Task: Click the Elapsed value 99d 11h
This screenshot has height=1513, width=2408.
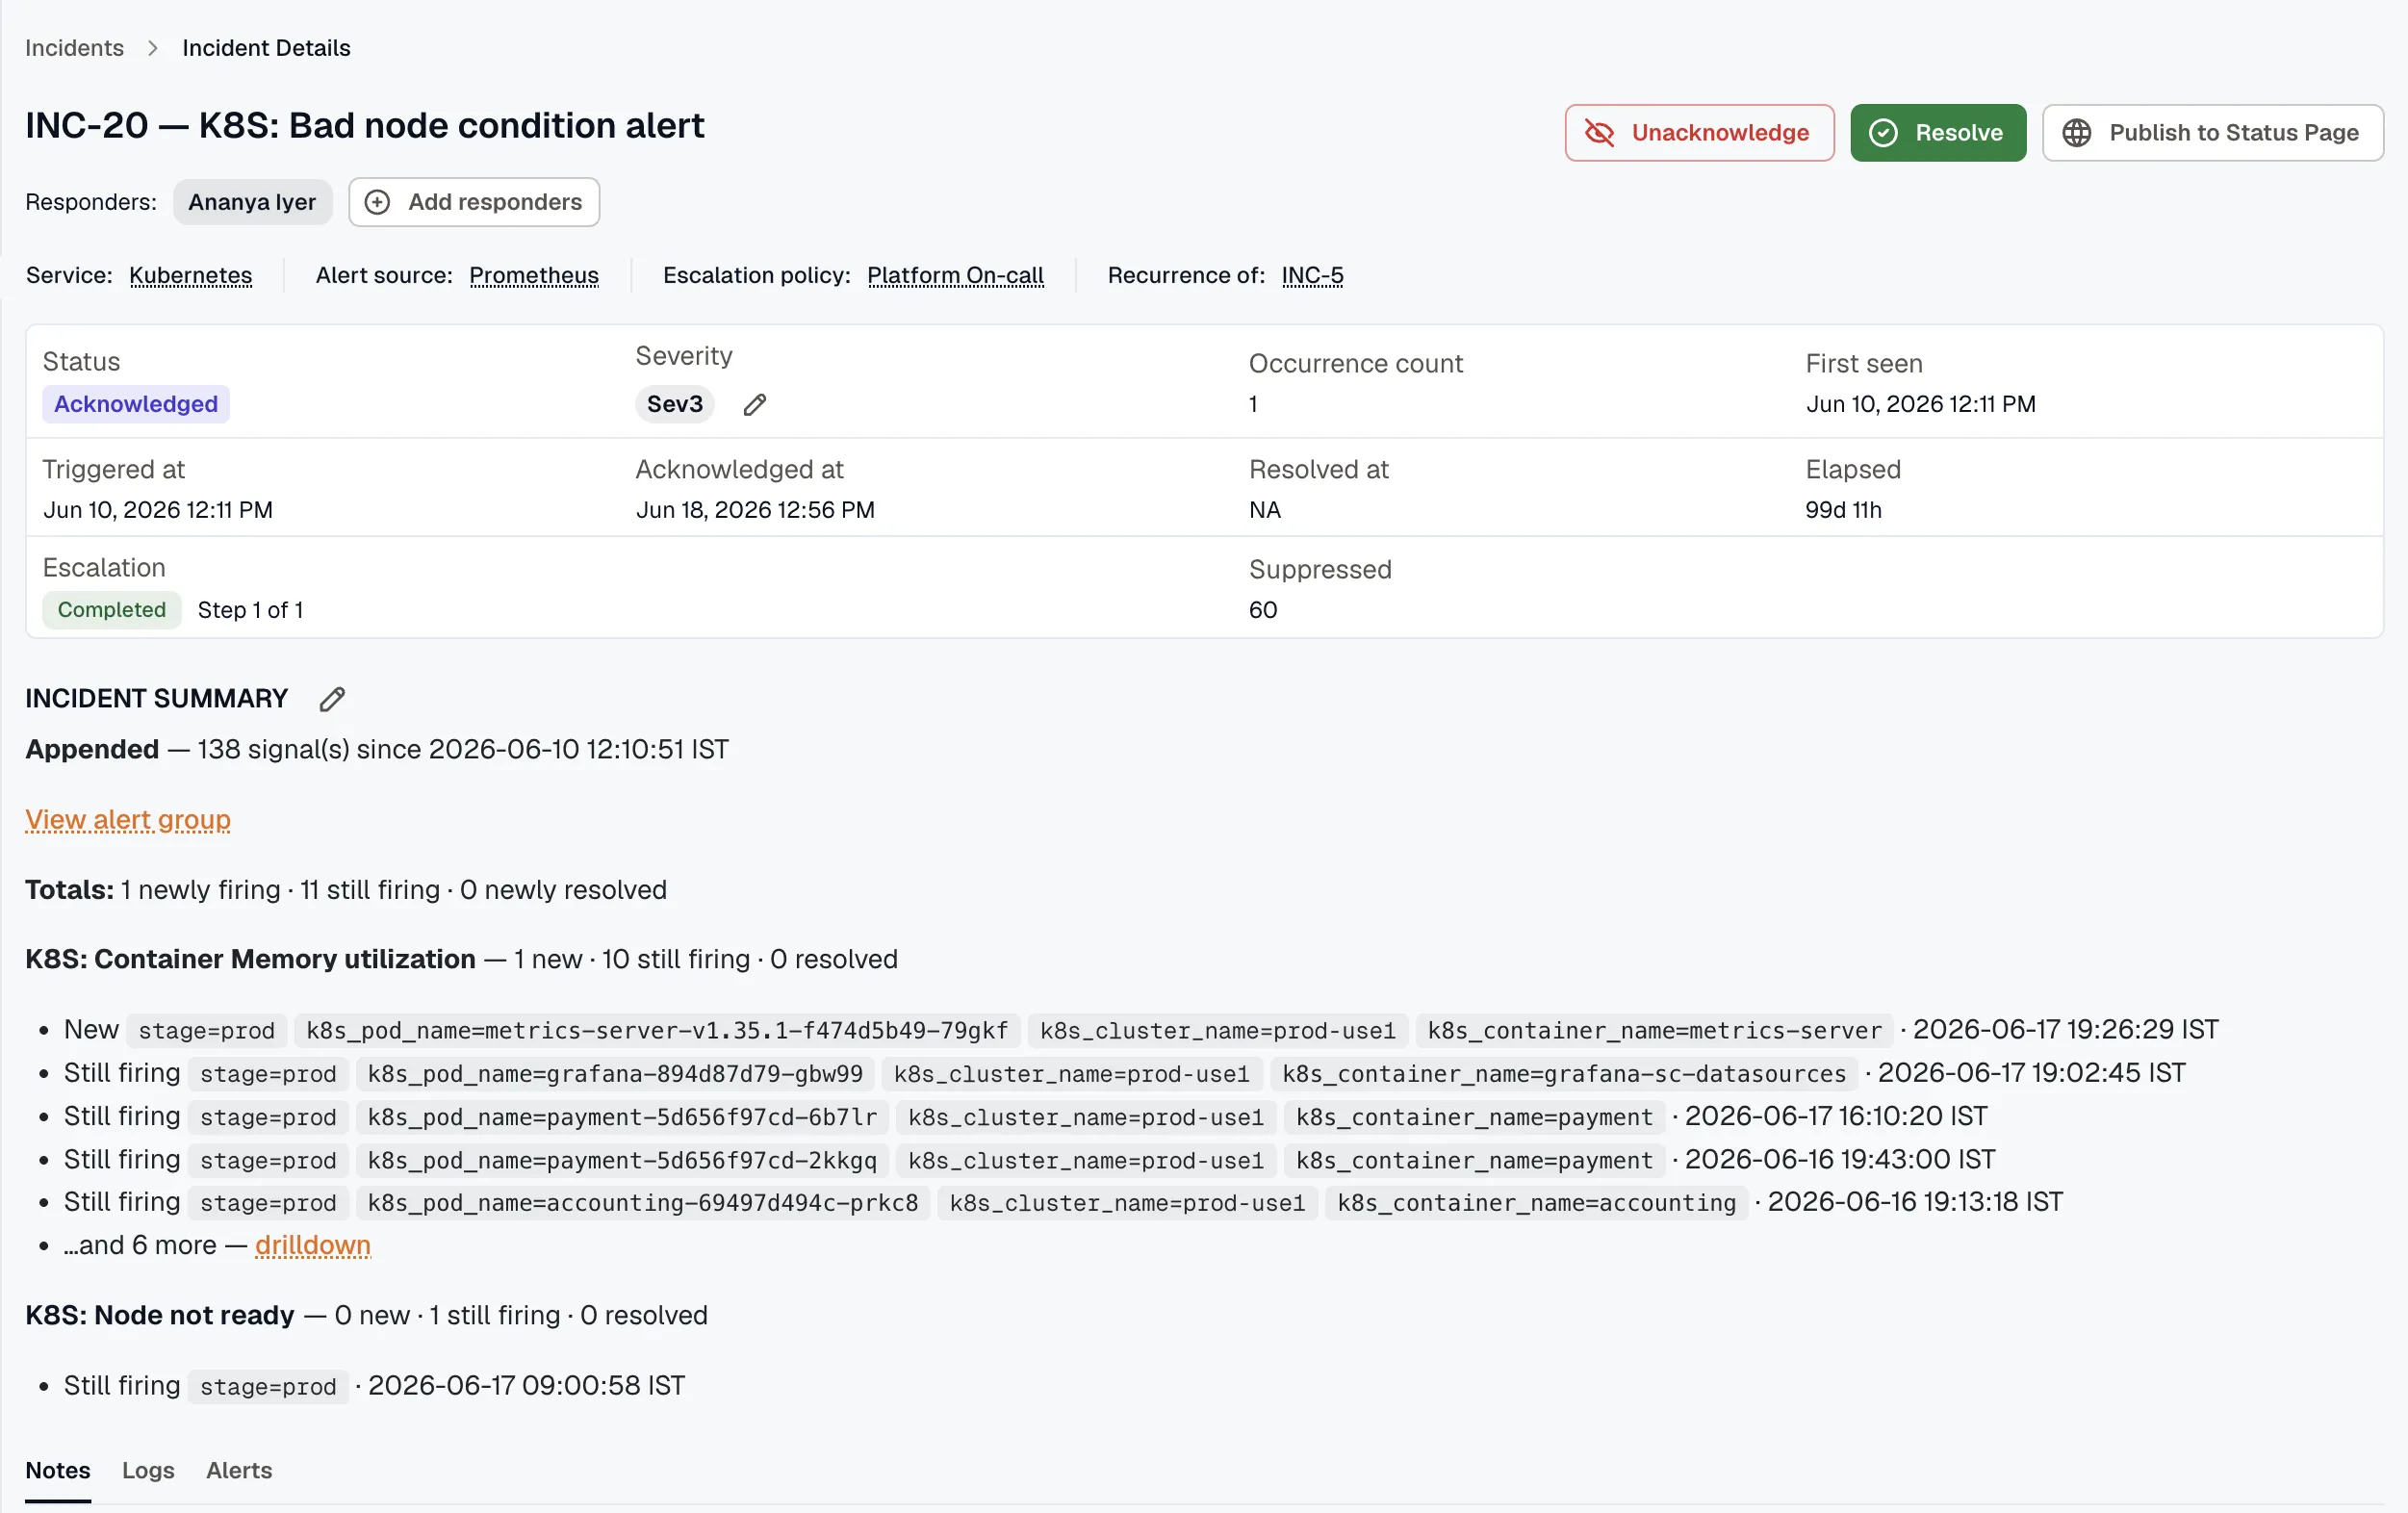Action: click(1843, 510)
